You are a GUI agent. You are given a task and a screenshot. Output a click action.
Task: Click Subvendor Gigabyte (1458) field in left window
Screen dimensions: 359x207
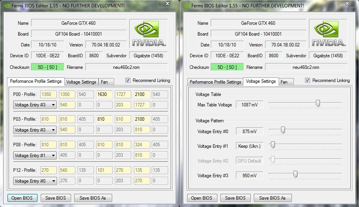[x=149, y=56]
